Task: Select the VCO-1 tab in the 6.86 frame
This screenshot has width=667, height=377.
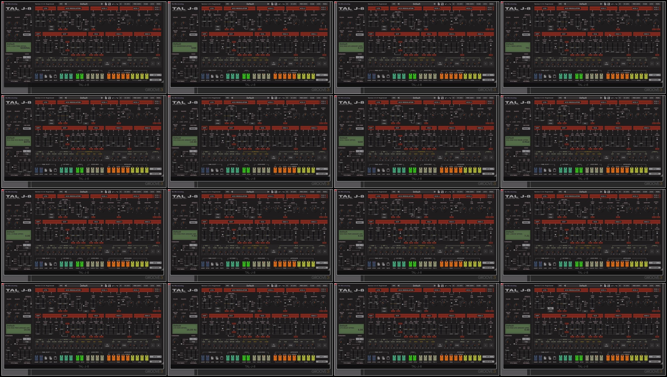Action: pos(490,289)
